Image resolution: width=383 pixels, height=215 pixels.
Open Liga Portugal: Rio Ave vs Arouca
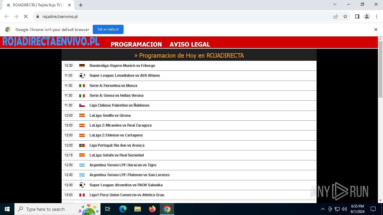click(117, 145)
